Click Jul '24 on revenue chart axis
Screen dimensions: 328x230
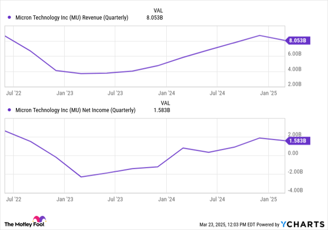(x=217, y=93)
